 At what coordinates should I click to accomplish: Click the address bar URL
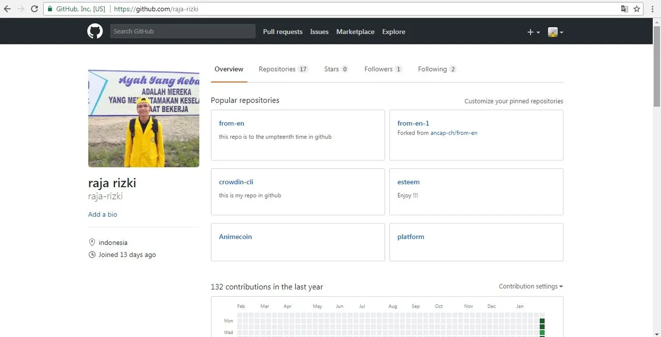(156, 9)
